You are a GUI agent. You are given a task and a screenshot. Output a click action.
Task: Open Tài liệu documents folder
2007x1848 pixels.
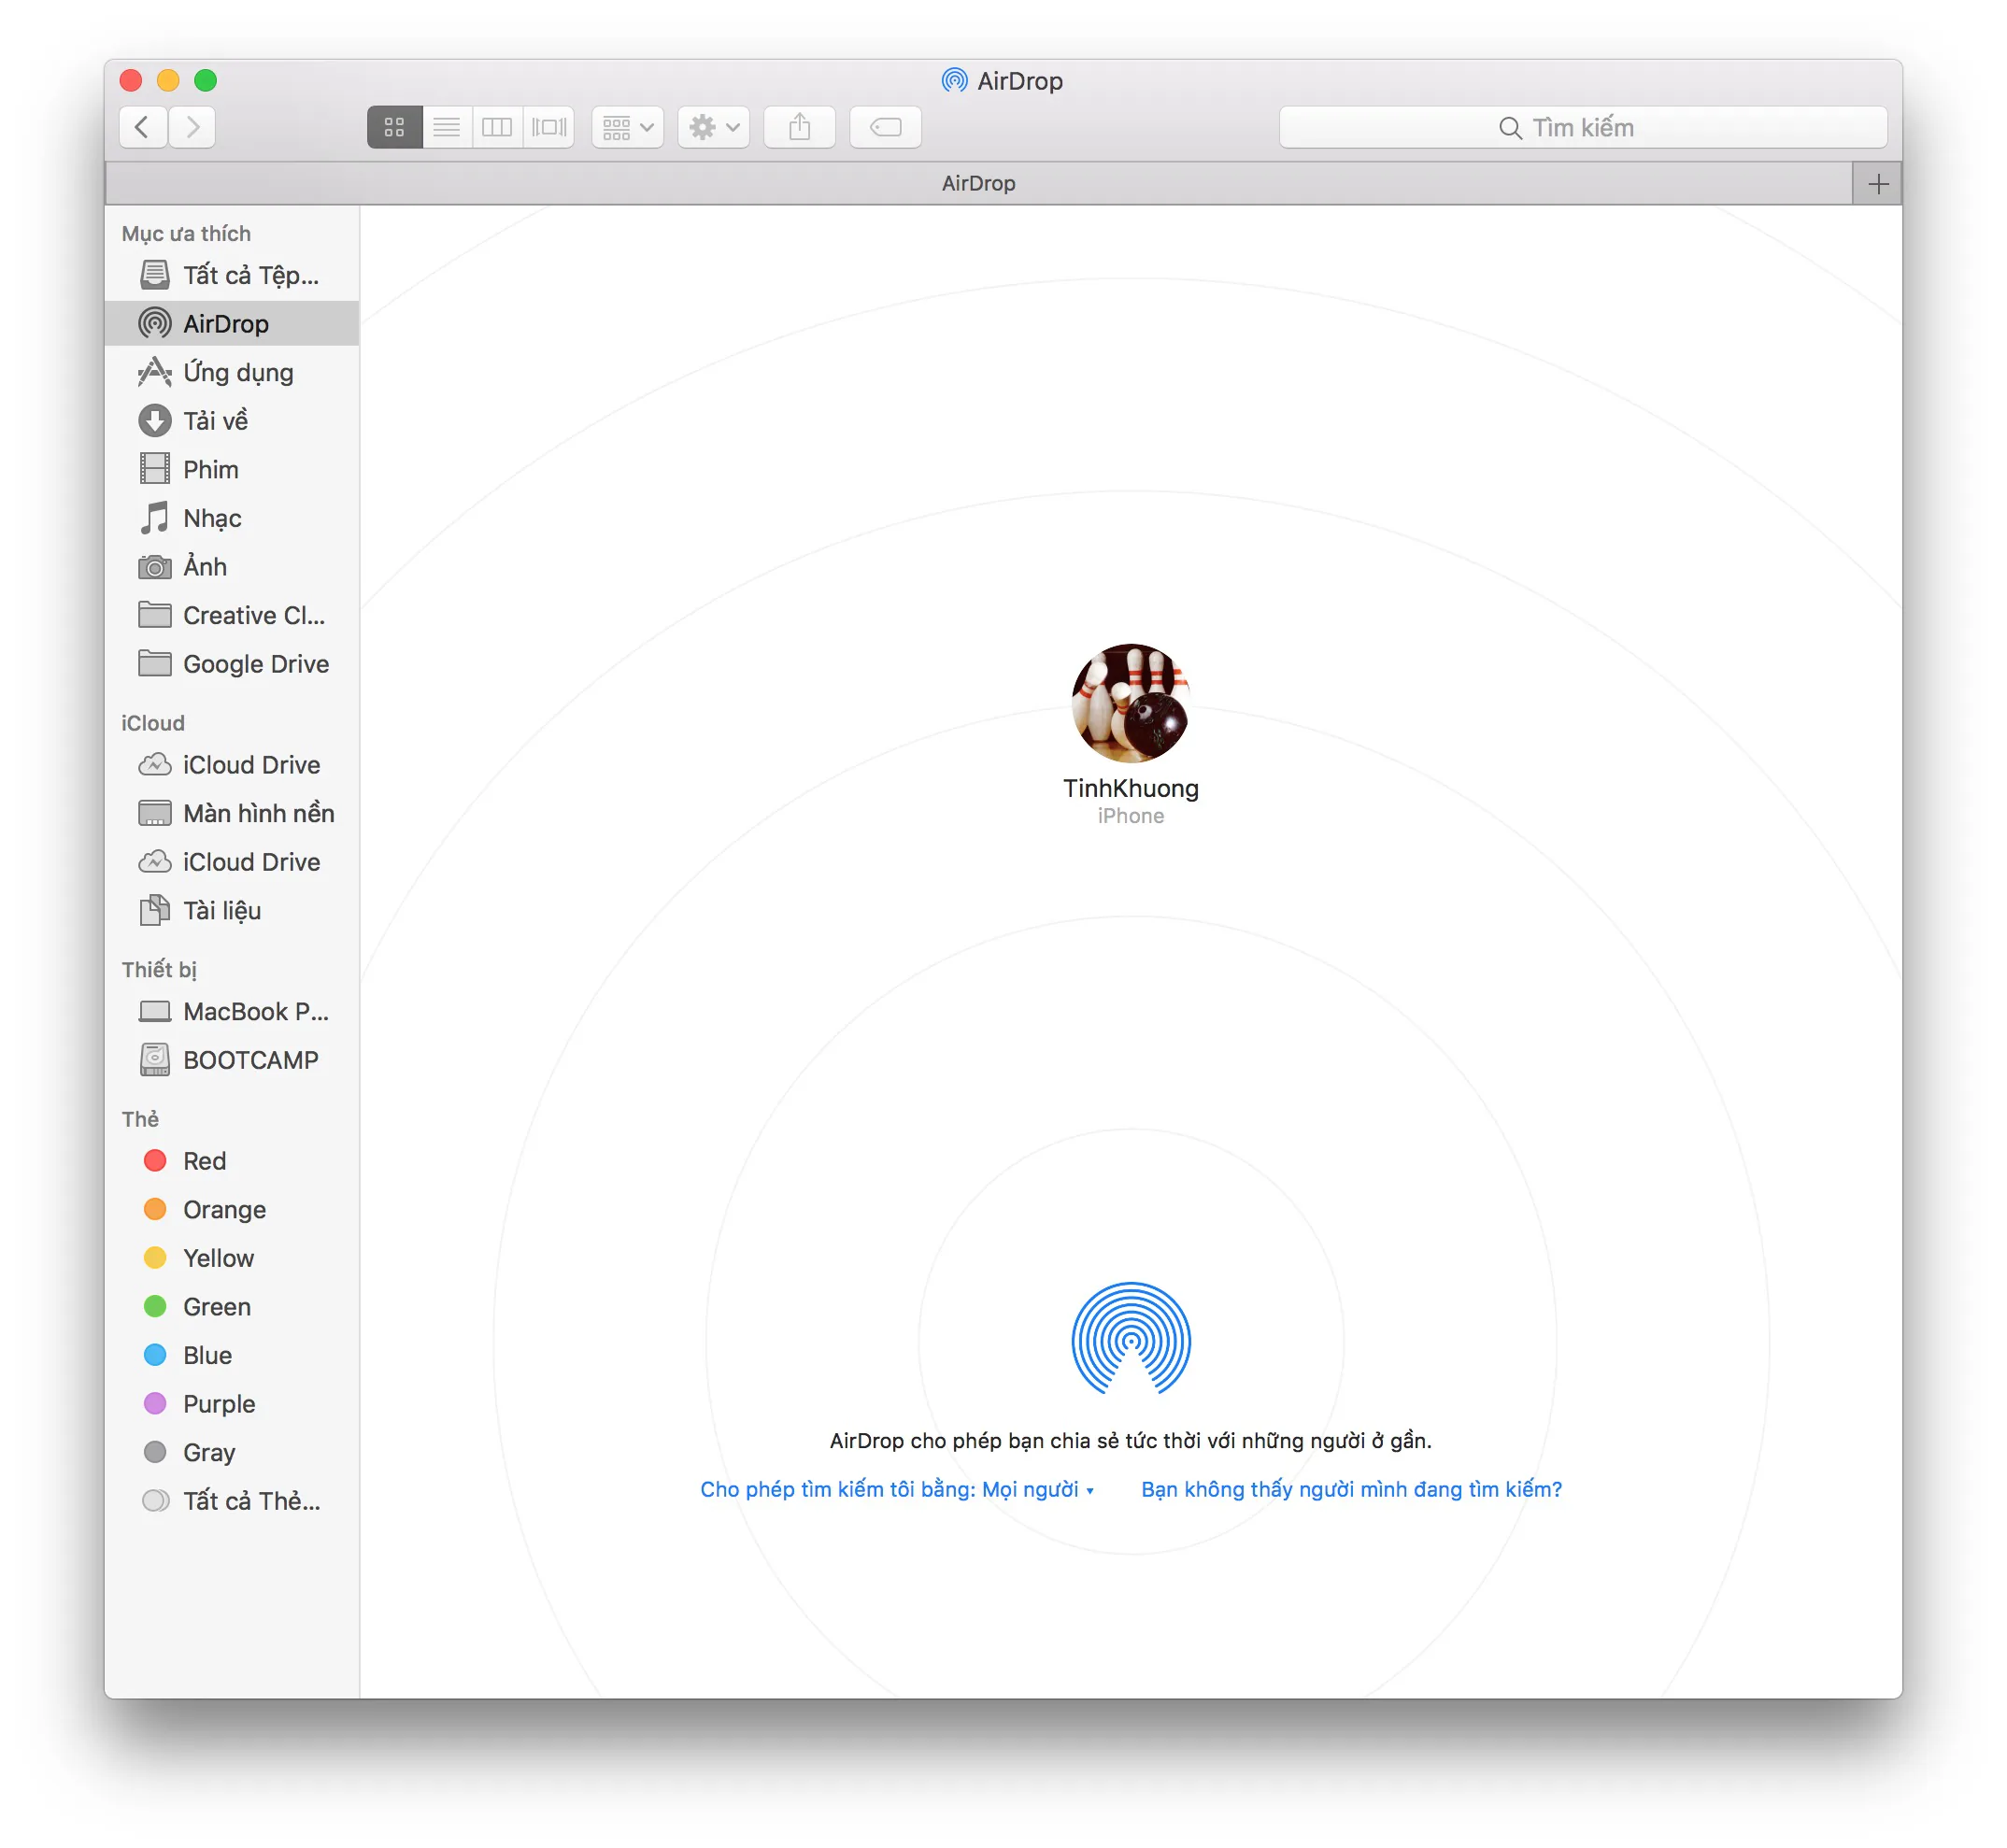[231, 910]
